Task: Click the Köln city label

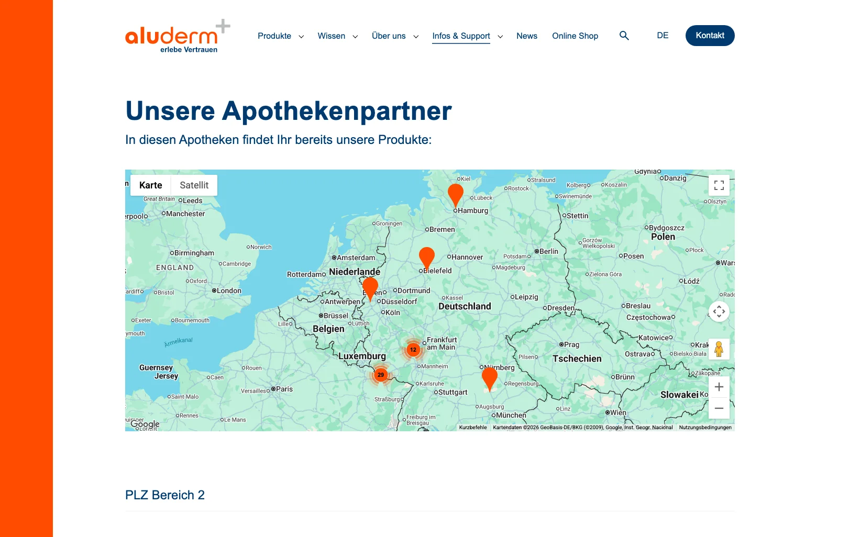Action: tap(392, 312)
